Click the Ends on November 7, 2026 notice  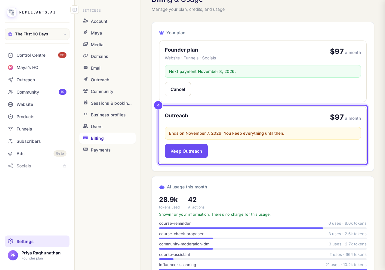263,133
